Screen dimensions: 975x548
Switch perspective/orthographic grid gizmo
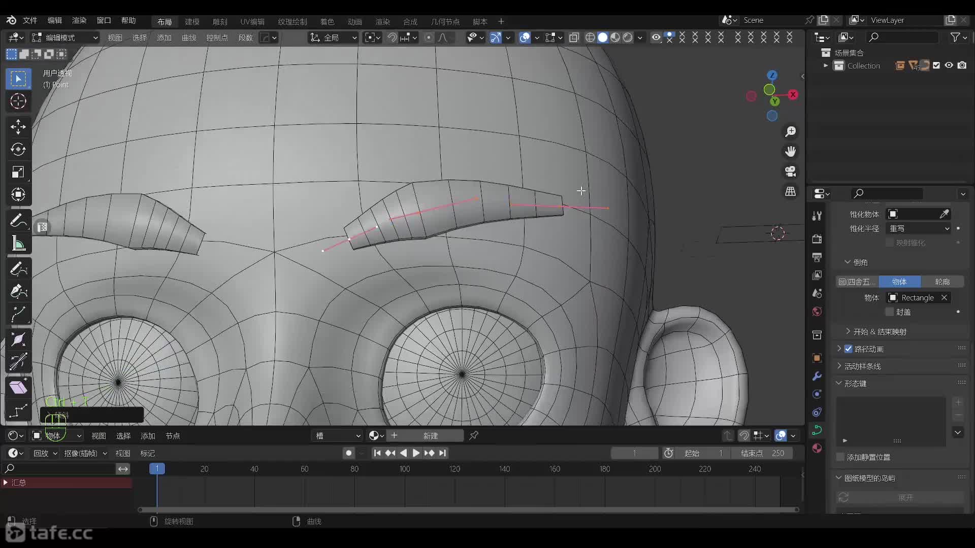(x=791, y=191)
